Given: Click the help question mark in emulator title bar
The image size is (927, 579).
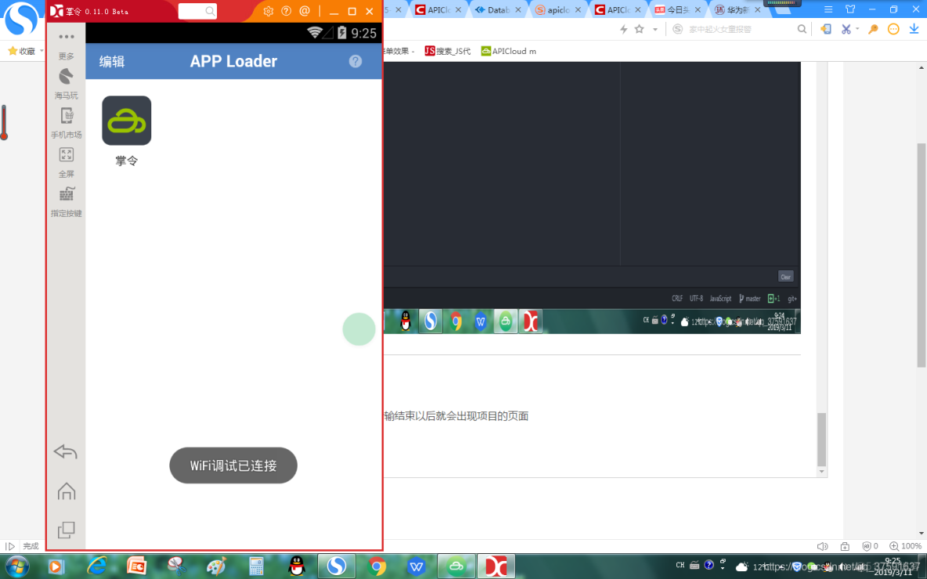Looking at the screenshot, I should click(x=286, y=11).
